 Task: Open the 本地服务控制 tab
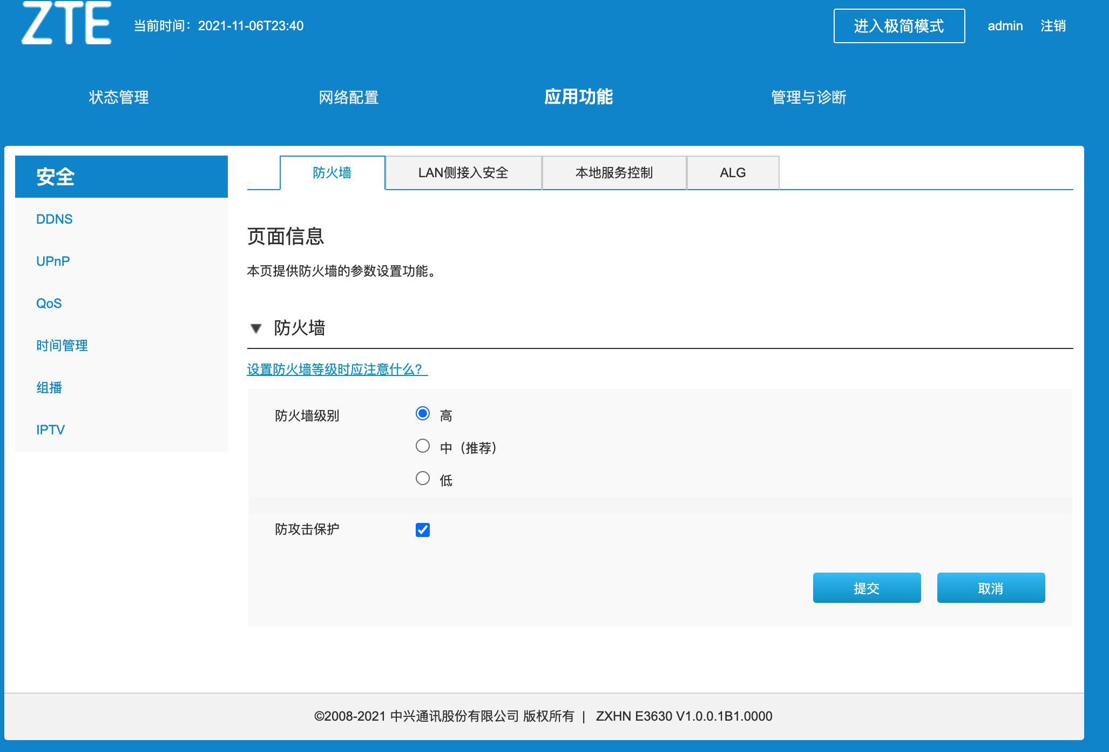click(614, 172)
